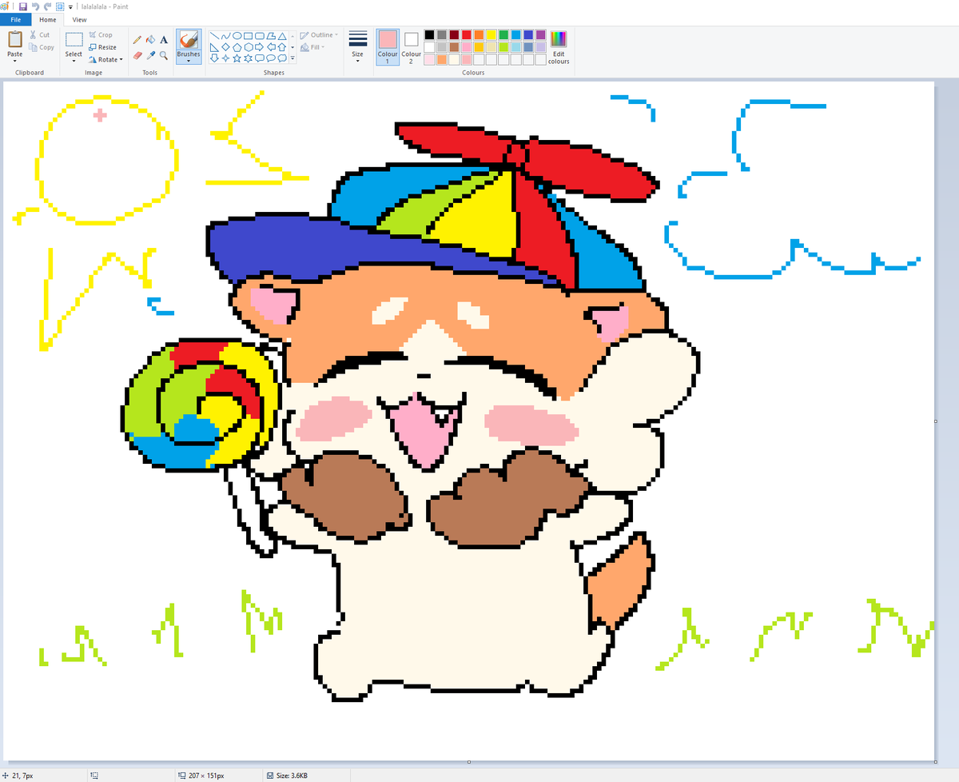
Task: Click the Cut scissors button
Action: (39, 34)
